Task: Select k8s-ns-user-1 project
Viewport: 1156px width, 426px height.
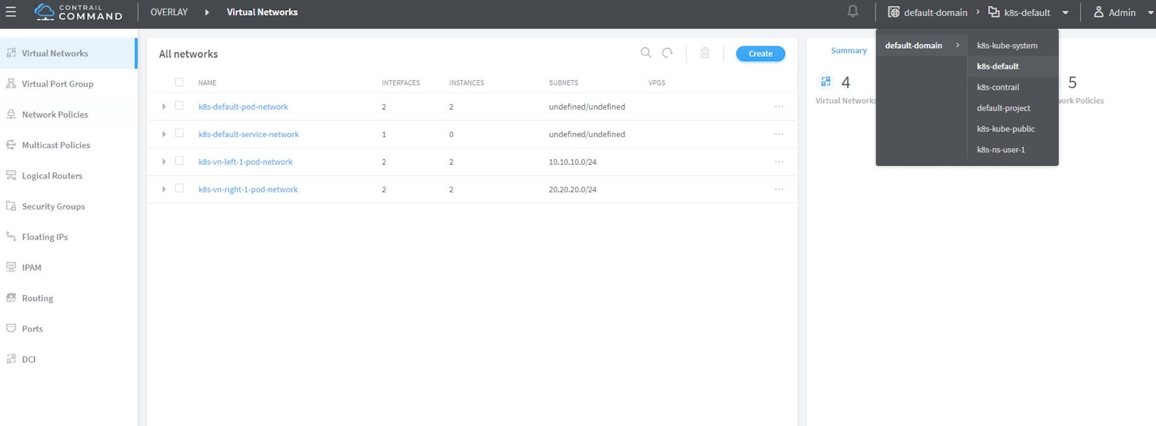Action: point(1001,149)
